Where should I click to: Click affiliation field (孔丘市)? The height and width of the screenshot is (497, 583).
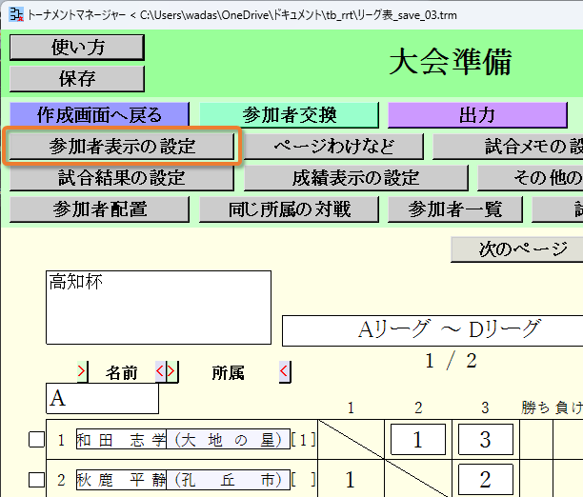coord(228,480)
